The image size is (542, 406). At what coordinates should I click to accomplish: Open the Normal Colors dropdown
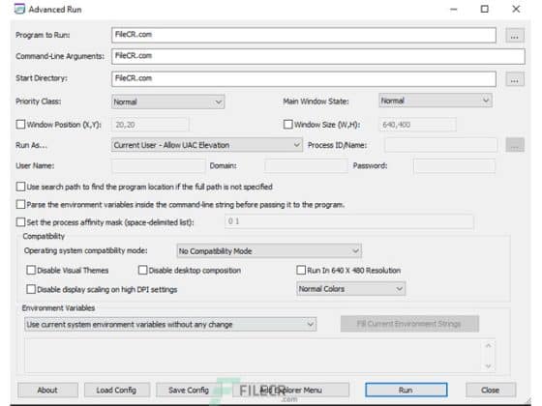point(350,289)
